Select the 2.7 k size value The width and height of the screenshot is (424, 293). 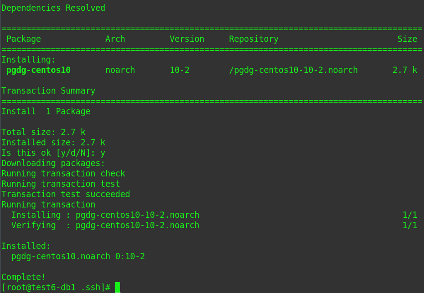point(404,70)
